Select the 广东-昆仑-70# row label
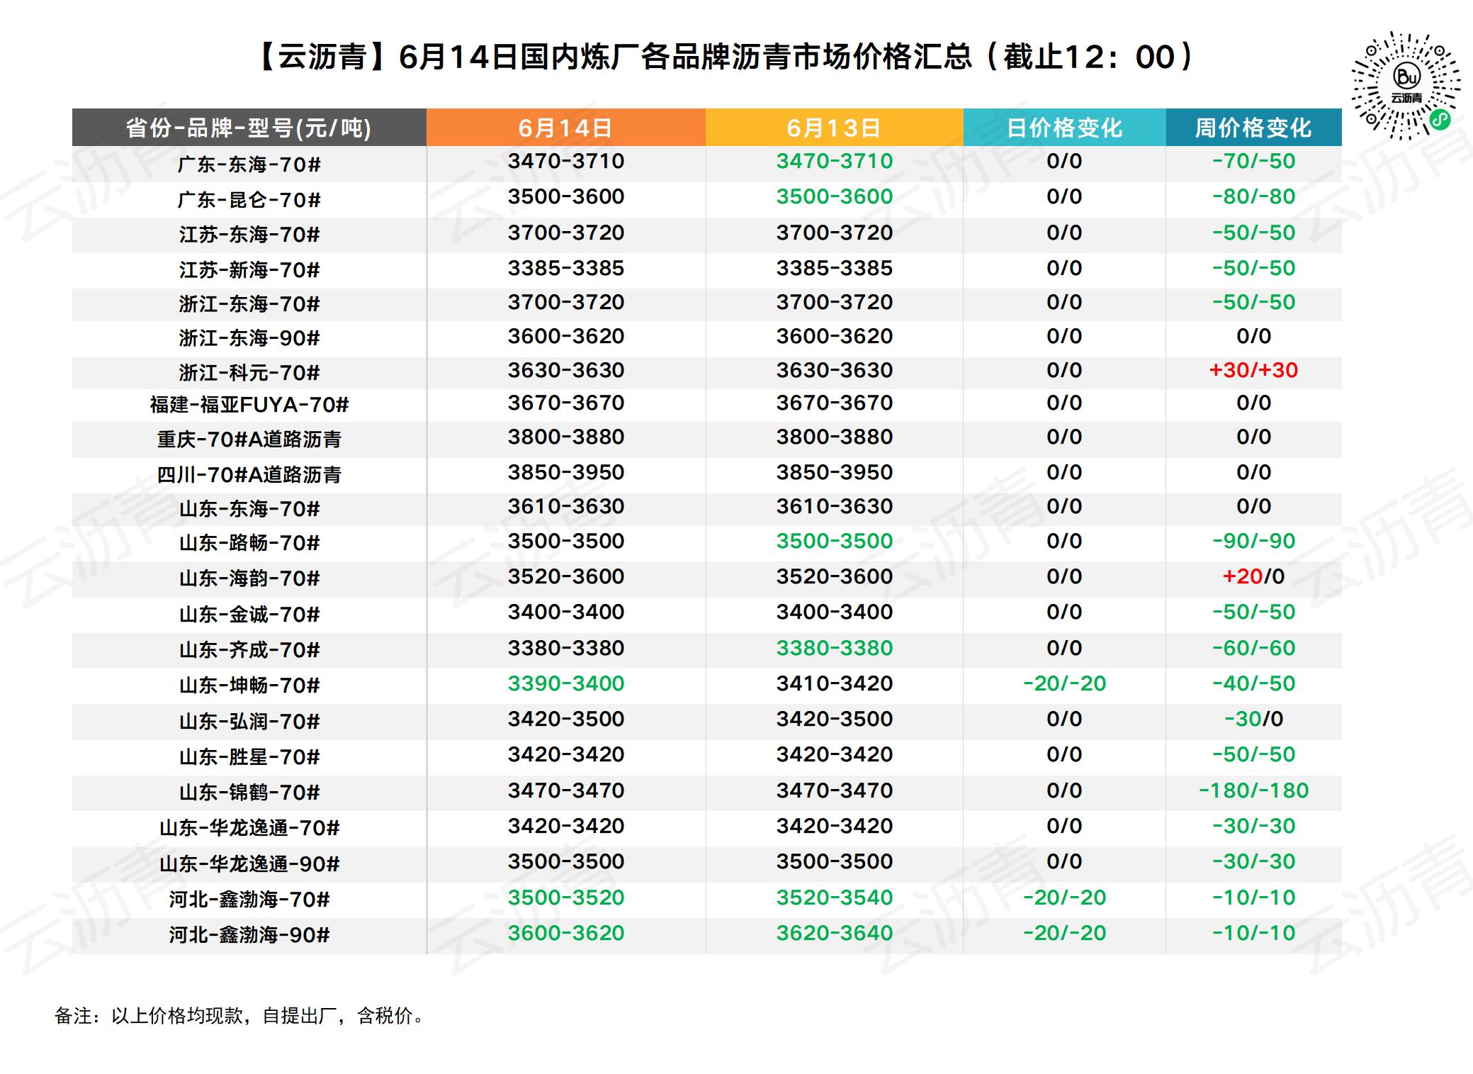 249,200
